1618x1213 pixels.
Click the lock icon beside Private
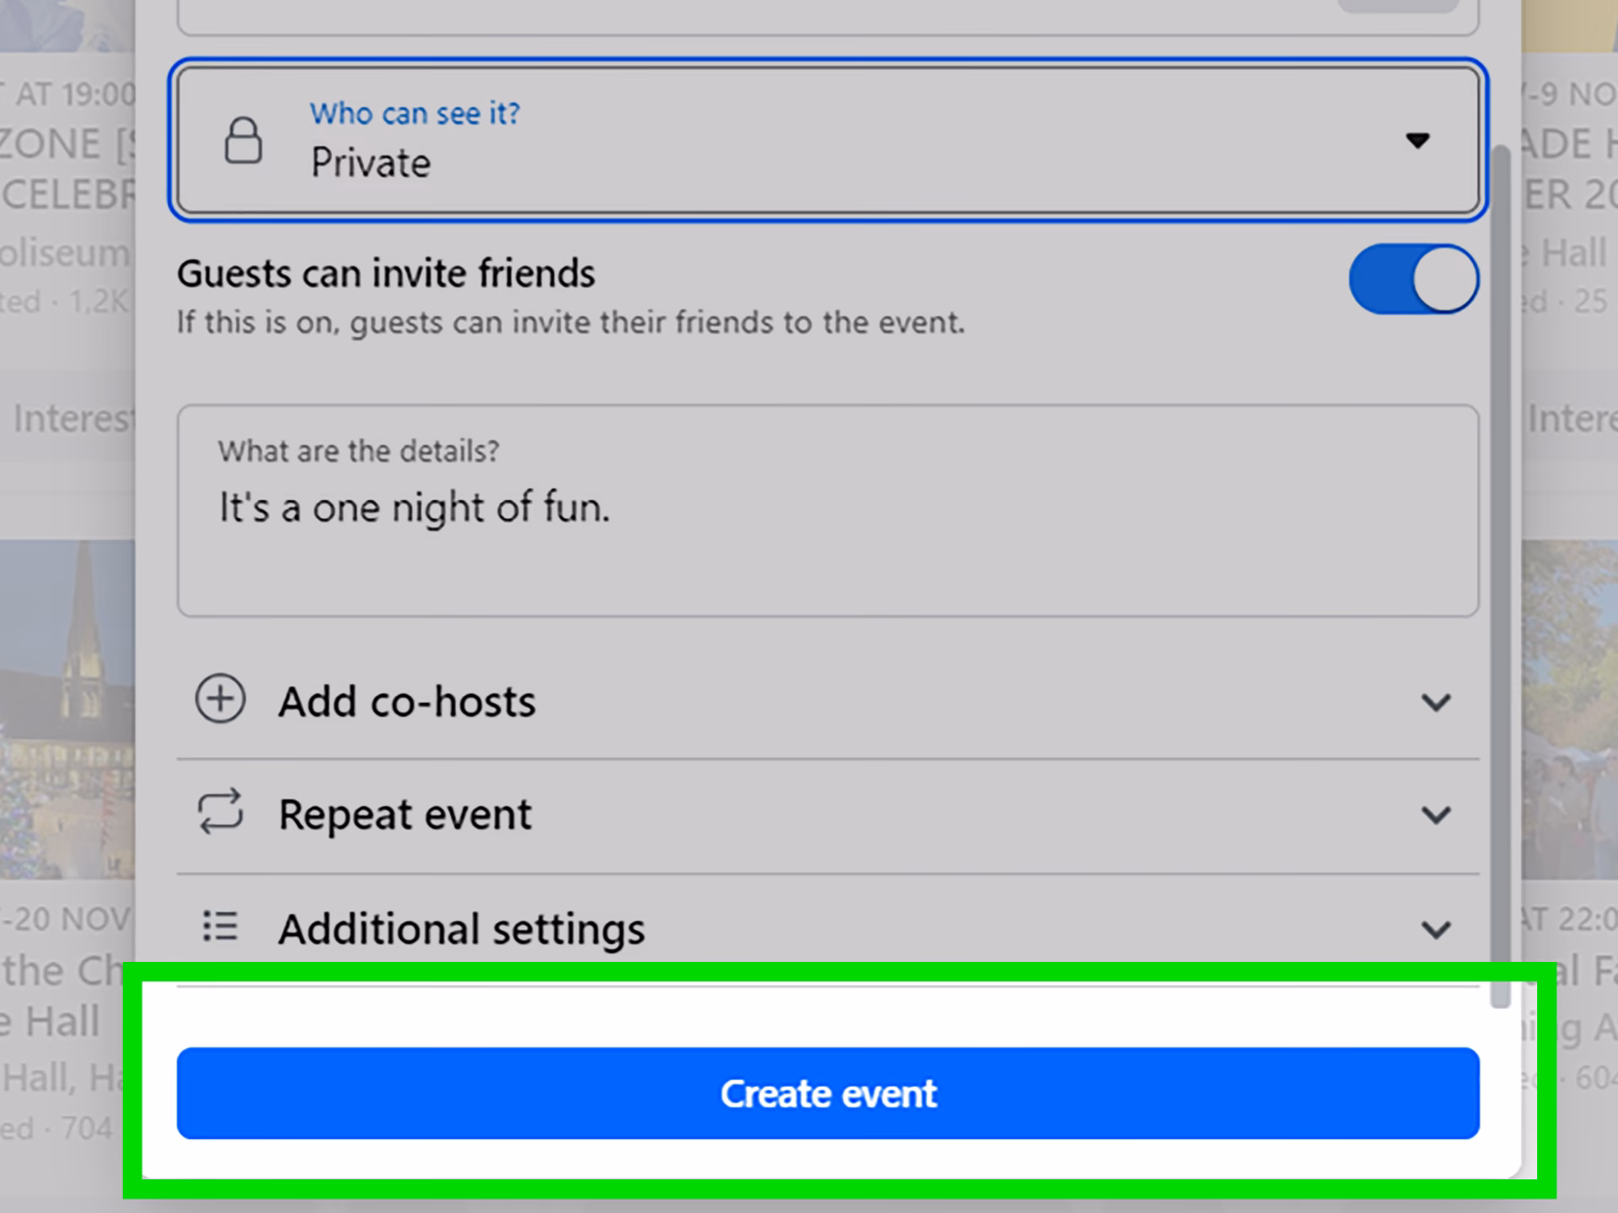coord(243,140)
